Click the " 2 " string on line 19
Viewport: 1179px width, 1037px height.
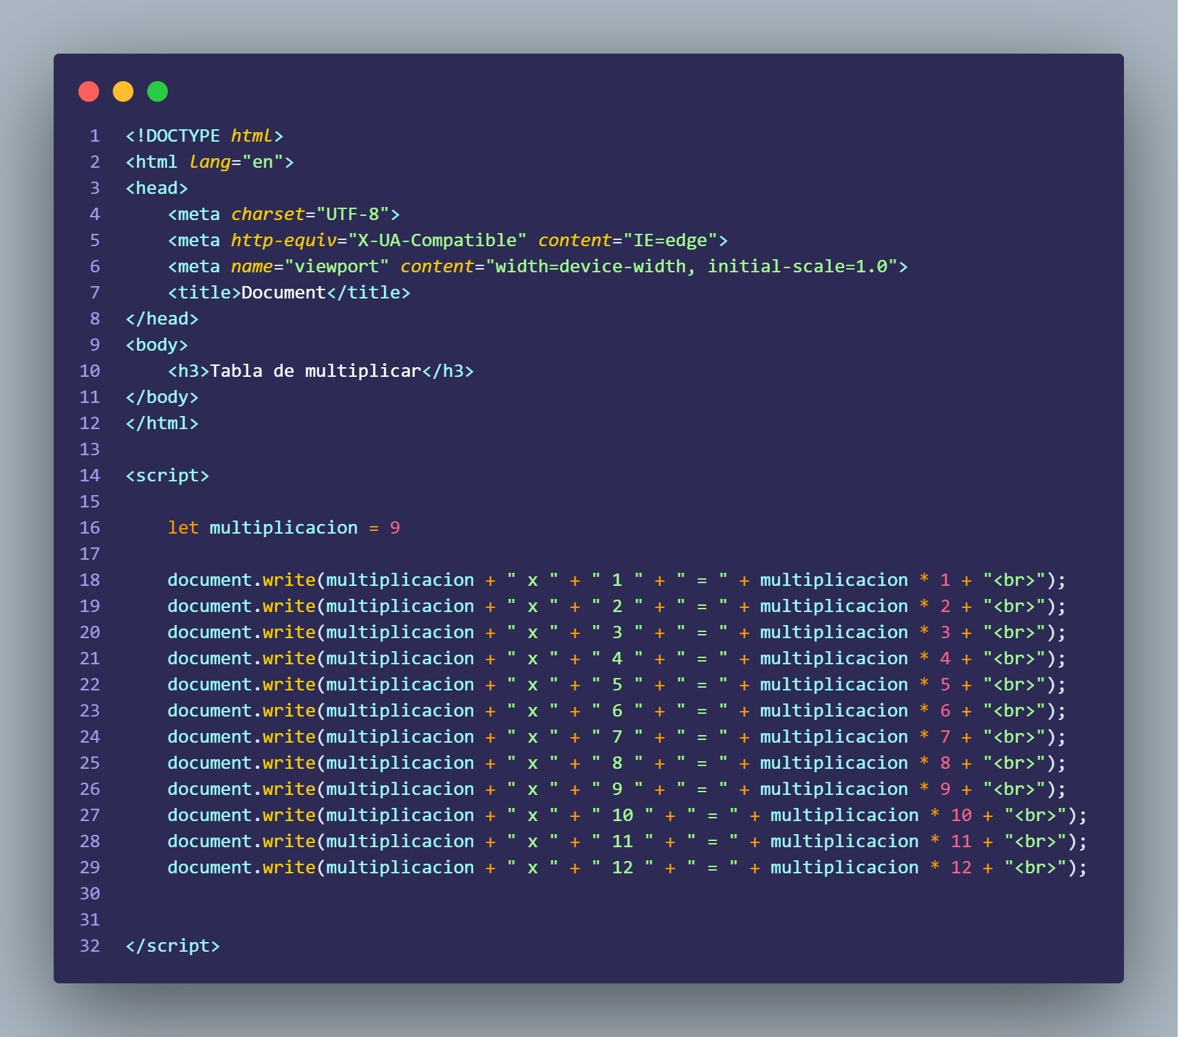coord(617,606)
